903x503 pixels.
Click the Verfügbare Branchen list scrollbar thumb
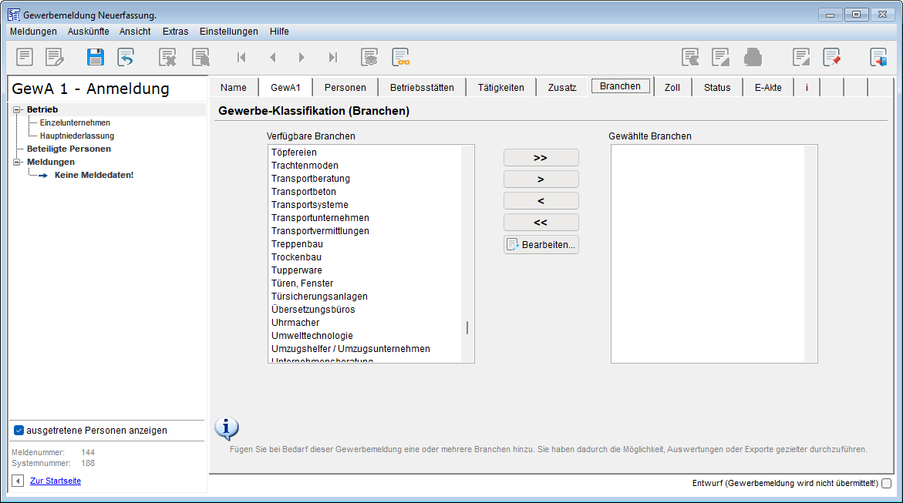(x=467, y=327)
